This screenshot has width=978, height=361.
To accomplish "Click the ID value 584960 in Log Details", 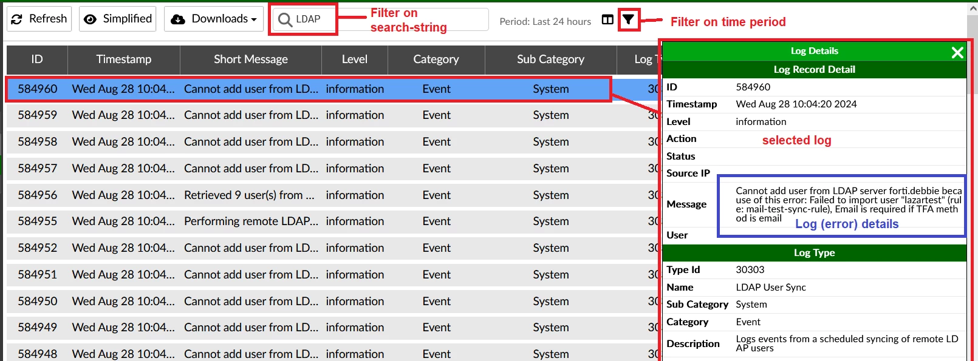I will [x=753, y=87].
